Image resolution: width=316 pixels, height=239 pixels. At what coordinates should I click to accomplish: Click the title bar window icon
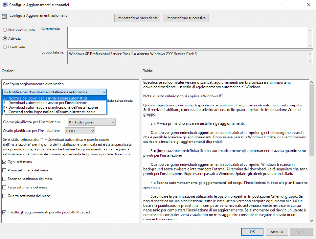[x=5, y=5]
